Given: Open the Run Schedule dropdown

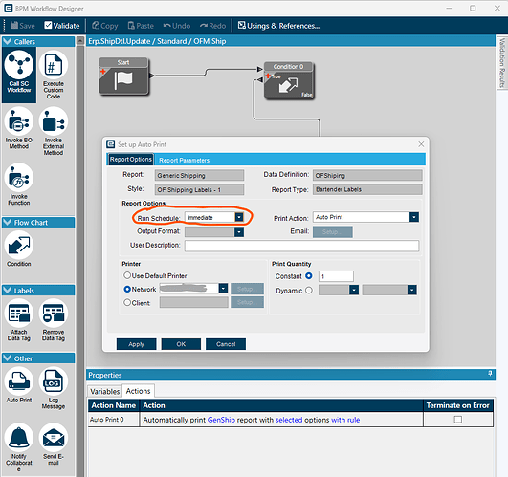Looking at the screenshot, I should pos(239,217).
